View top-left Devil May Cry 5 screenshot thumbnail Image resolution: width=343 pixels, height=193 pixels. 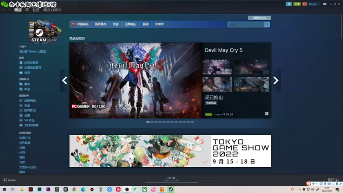(x=217, y=67)
